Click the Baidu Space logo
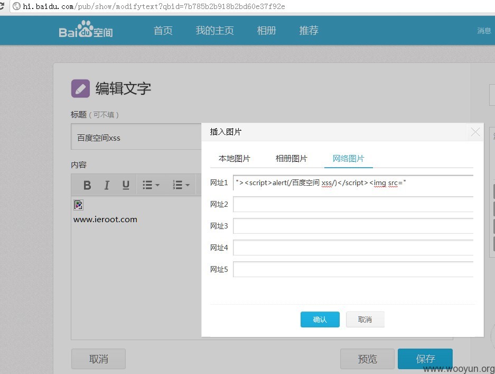This screenshot has height=374, width=495. click(x=86, y=30)
